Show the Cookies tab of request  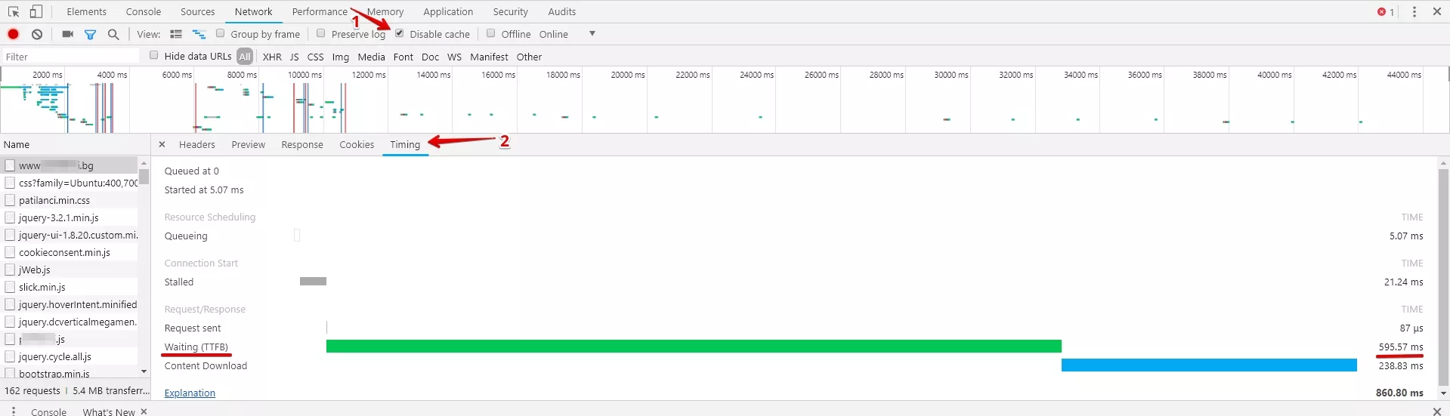(357, 145)
